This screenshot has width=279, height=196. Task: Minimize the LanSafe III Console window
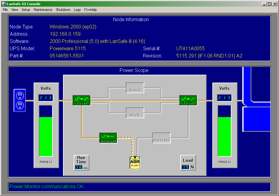click(264, 4)
